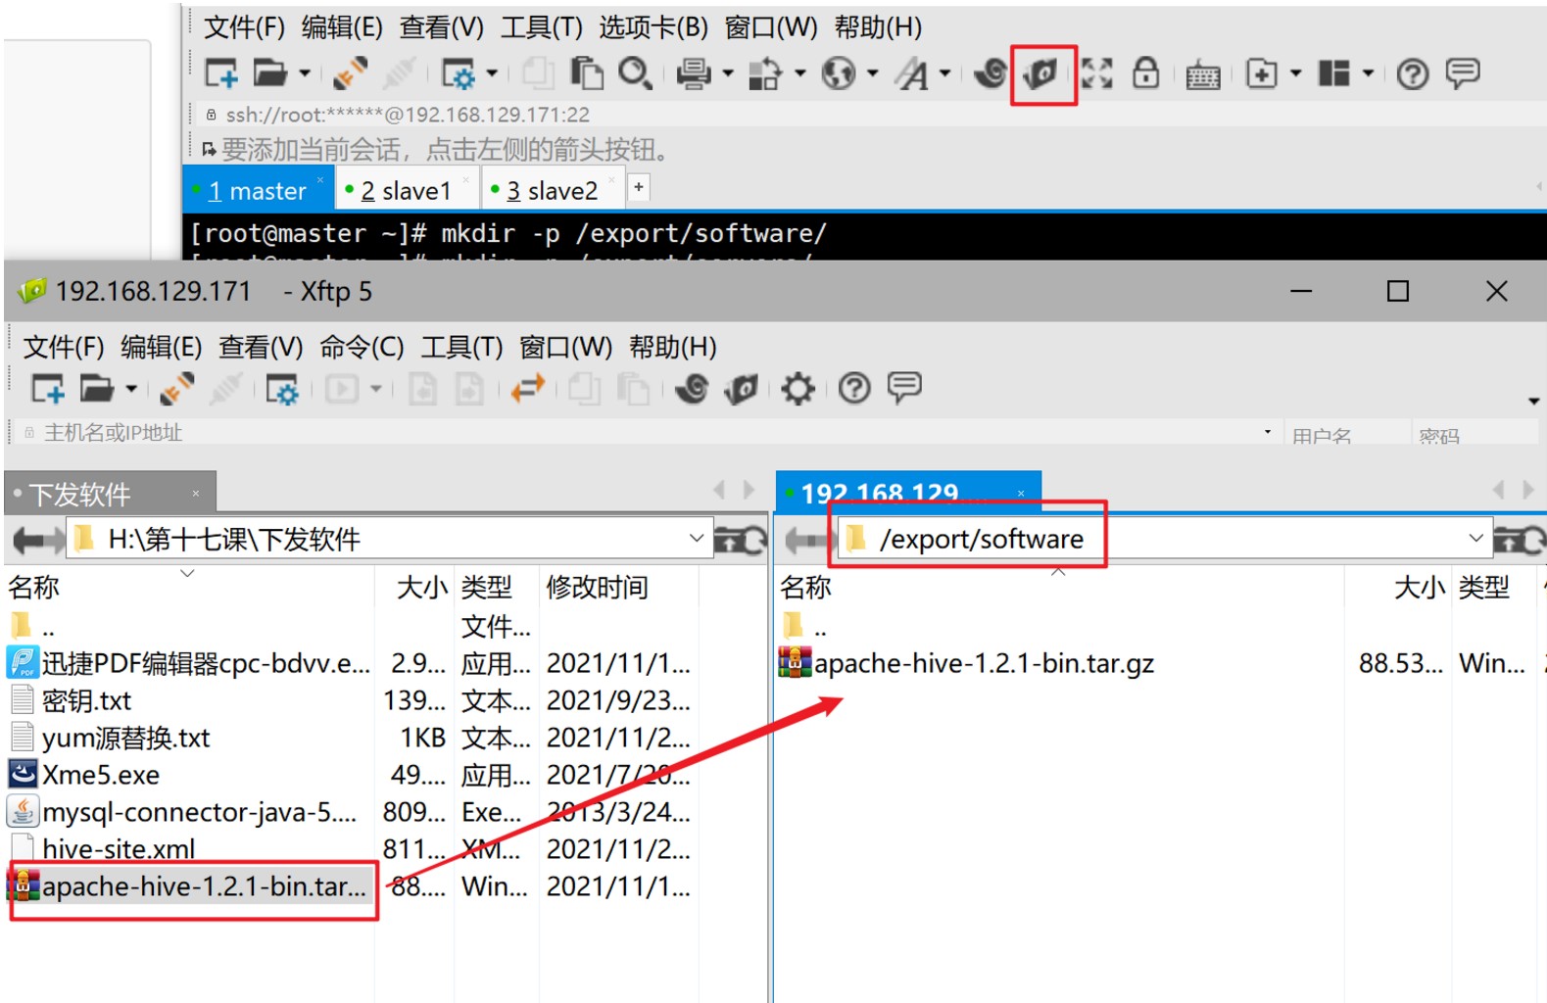Viewport: 1547px width, 1003px height.
Task: Open the 选项卡(B) menu in Xshell
Action: [653, 26]
